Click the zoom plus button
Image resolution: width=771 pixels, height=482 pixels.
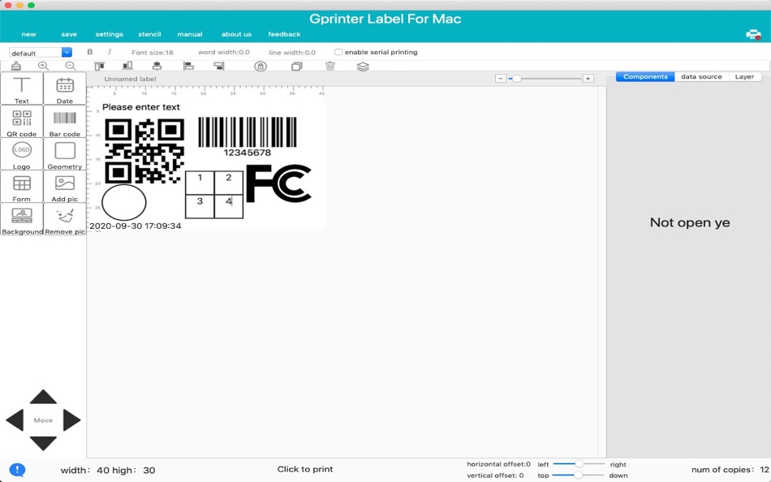588,79
